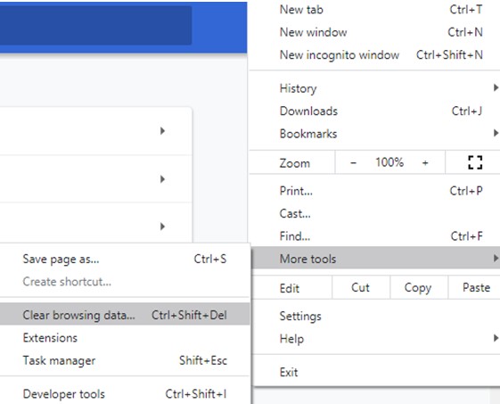The height and width of the screenshot is (404, 500).
Task: Select Save page as... in submenu
Action: (x=125, y=259)
